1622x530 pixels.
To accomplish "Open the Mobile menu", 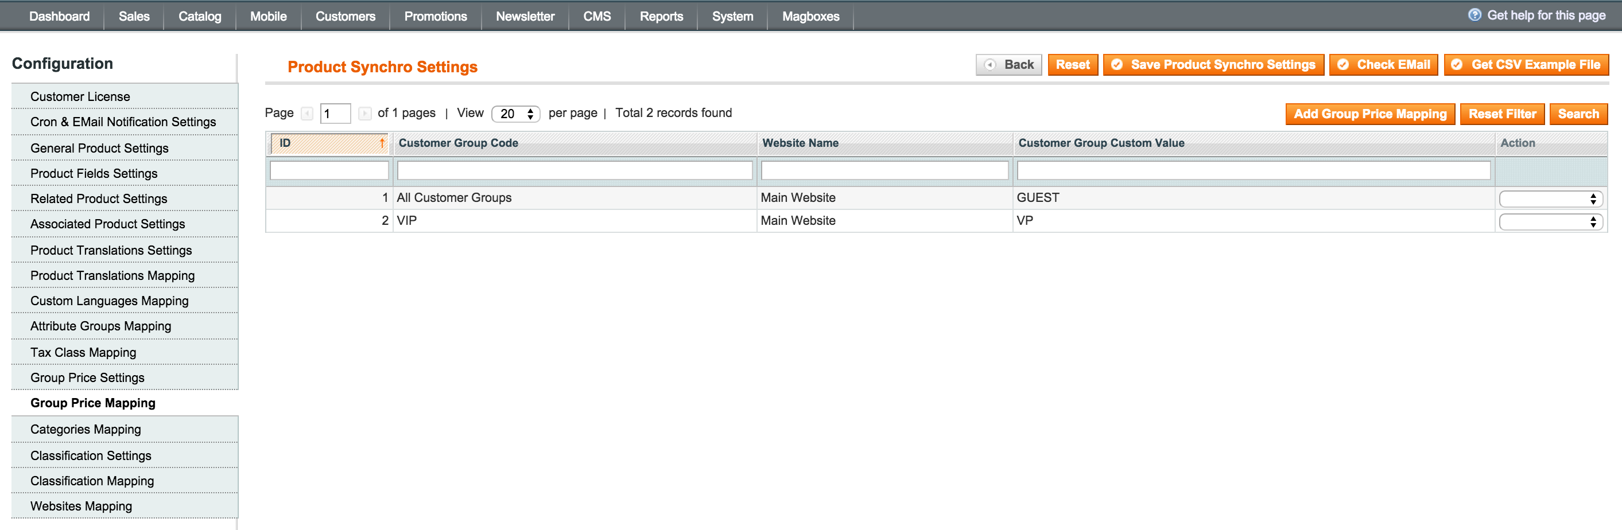I will (268, 17).
